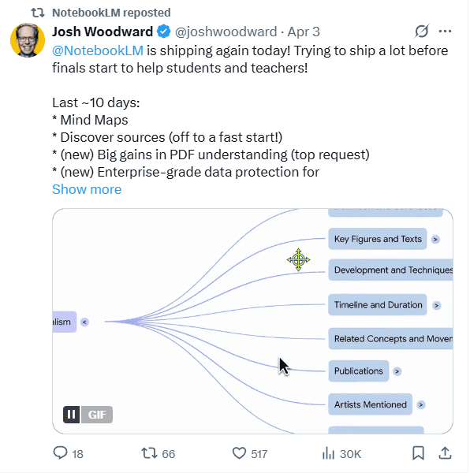Bookmark this post
This screenshot has width=470, height=473.
pos(418,453)
